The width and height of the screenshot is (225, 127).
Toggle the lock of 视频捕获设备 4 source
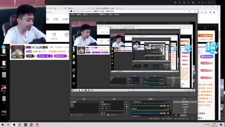pos(127,104)
